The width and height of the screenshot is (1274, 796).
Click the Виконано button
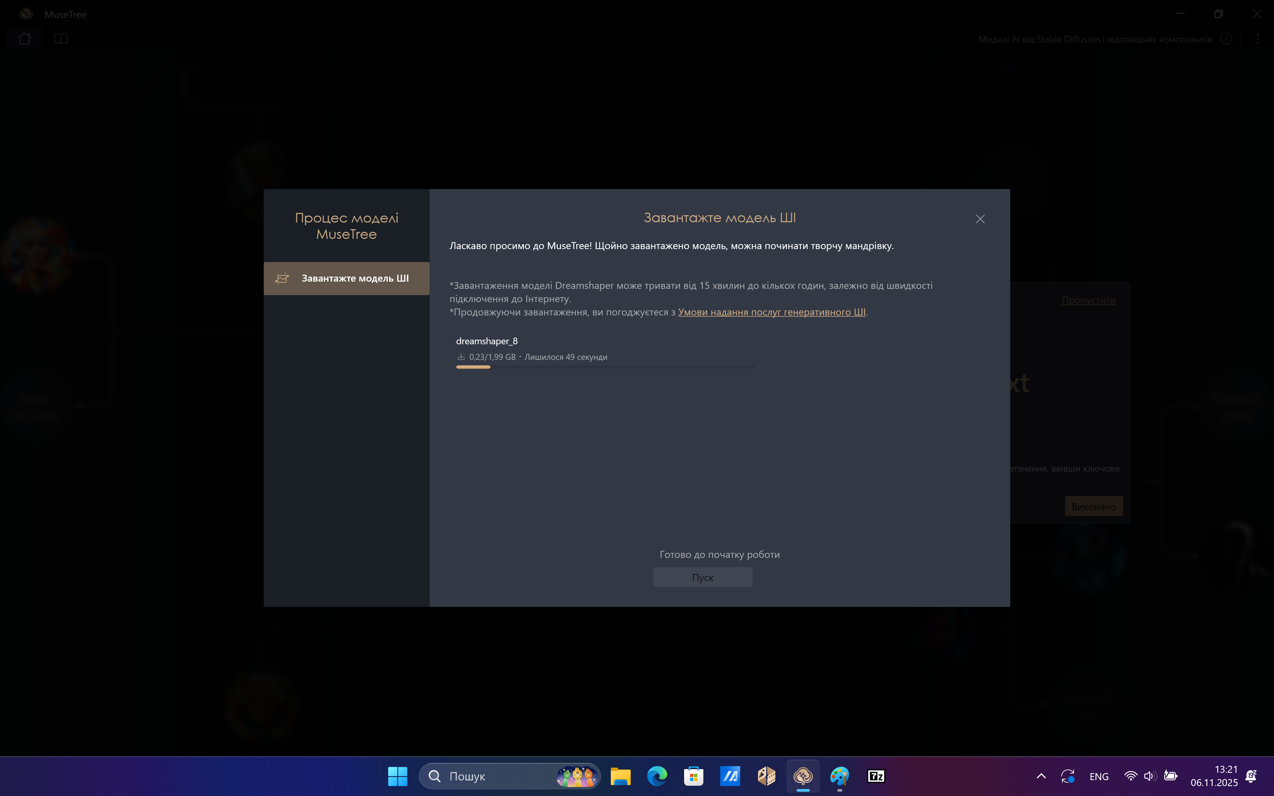tap(1094, 506)
